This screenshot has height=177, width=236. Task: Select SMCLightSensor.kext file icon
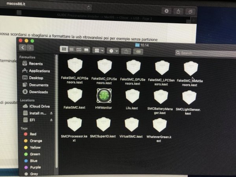(x=189, y=98)
